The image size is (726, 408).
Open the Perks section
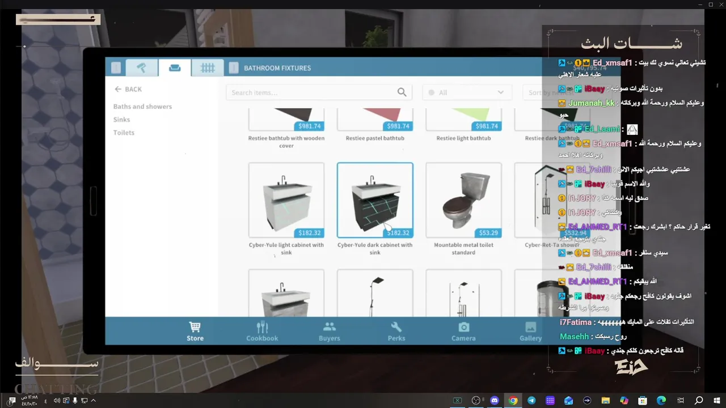(396, 331)
